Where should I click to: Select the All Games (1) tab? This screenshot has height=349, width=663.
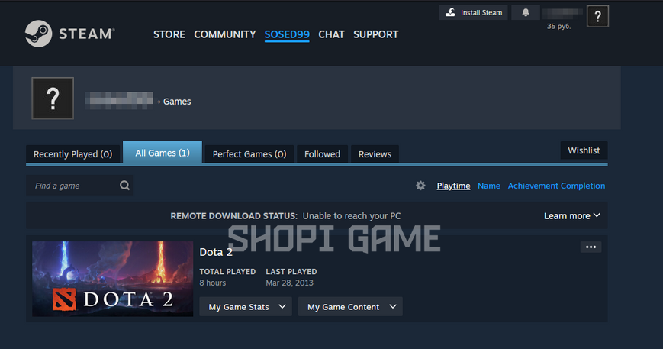click(x=163, y=152)
